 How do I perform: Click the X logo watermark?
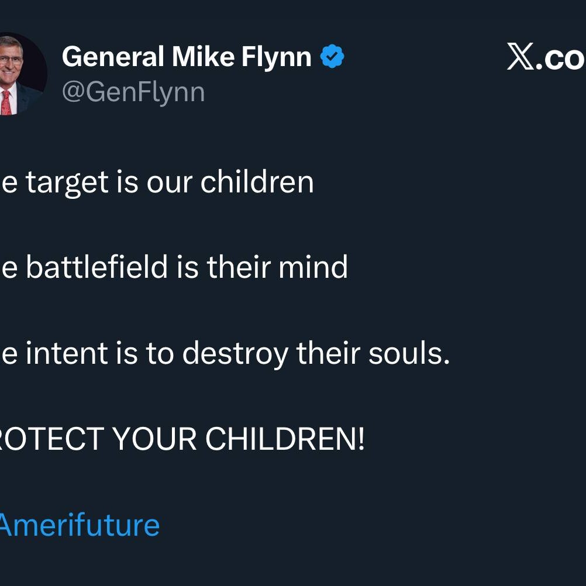click(520, 58)
